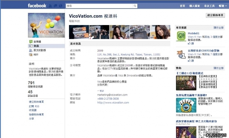The width and height of the screenshot is (229, 138).
Task: Go to 首頁 in top navigation
Action: 182,6
